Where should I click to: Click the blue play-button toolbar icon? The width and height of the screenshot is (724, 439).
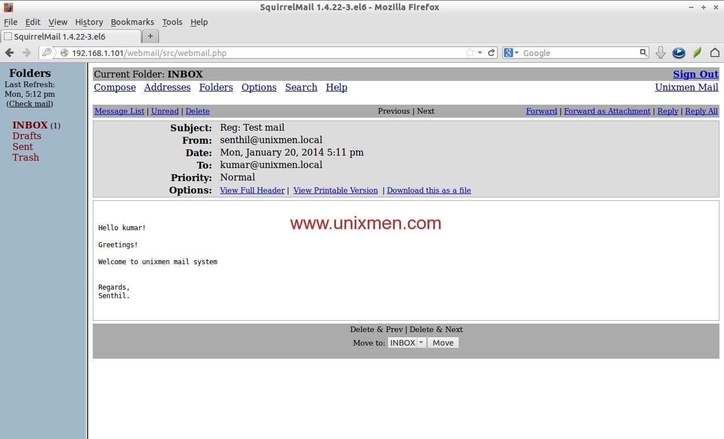[x=679, y=53]
